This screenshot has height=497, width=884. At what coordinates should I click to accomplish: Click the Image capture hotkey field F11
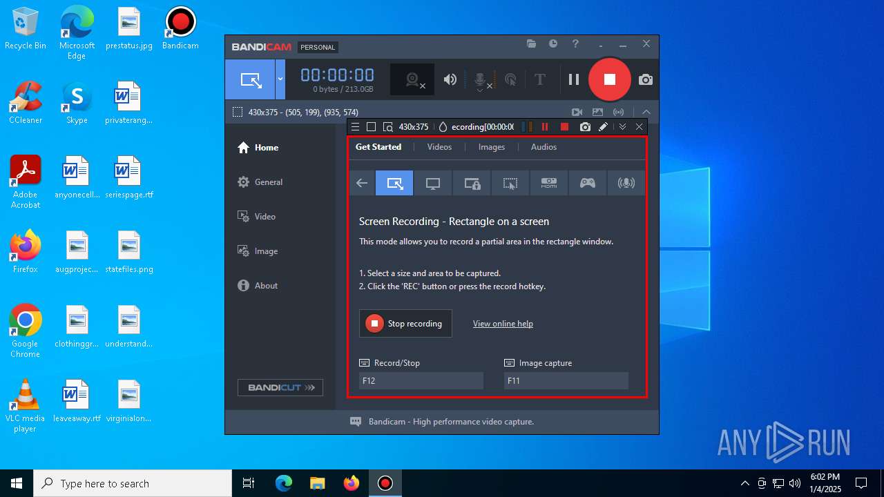tap(566, 380)
